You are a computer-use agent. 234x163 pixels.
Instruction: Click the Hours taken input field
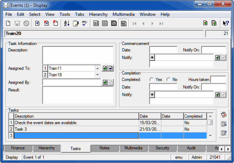click(x=218, y=79)
